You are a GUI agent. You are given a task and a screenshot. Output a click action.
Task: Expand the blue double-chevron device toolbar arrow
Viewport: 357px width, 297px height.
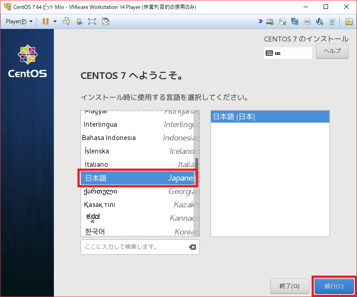[x=260, y=21]
